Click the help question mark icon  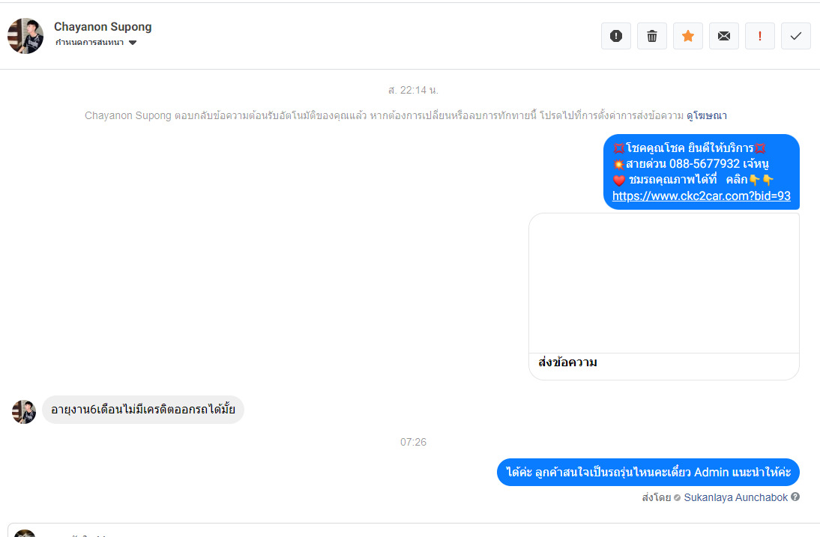pyautogui.click(x=795, y=497)
